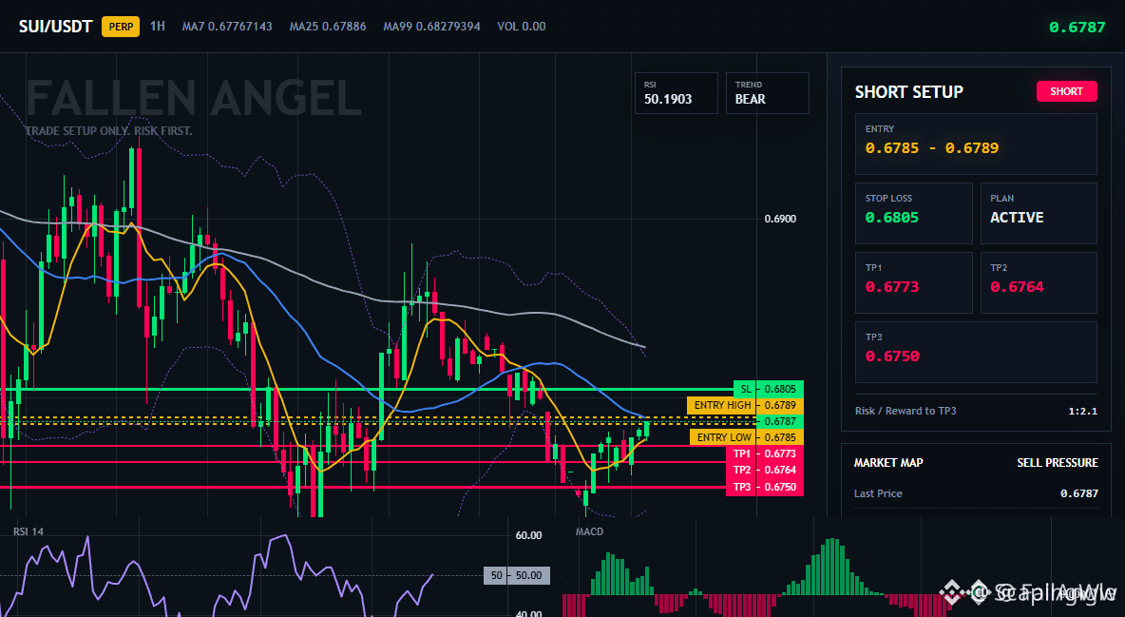Click the RSI 14 panel label
The width and height of the screenshot is (1125, 617).
click(28, 531)
